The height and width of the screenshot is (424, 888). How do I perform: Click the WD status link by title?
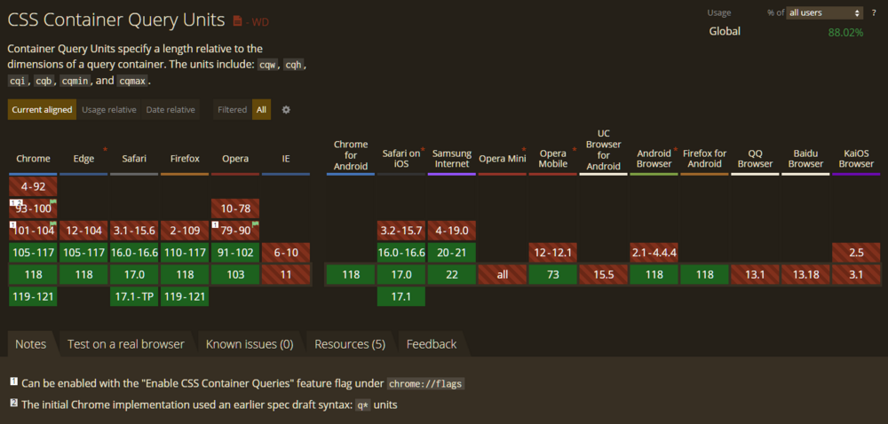(x=259, y=21)
